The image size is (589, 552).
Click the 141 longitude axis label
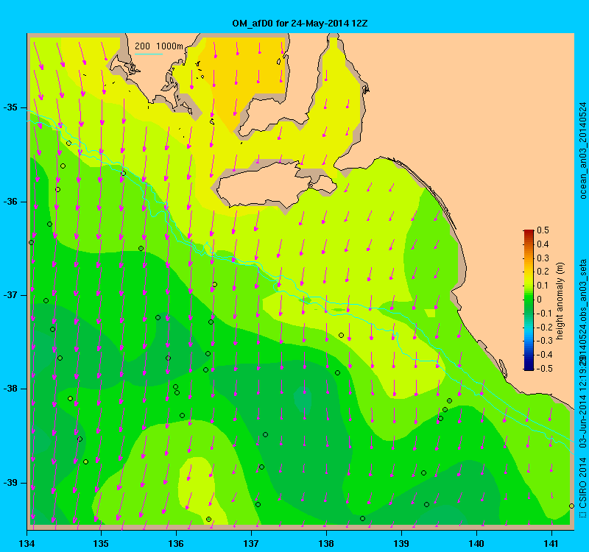[x=551, y=543]
